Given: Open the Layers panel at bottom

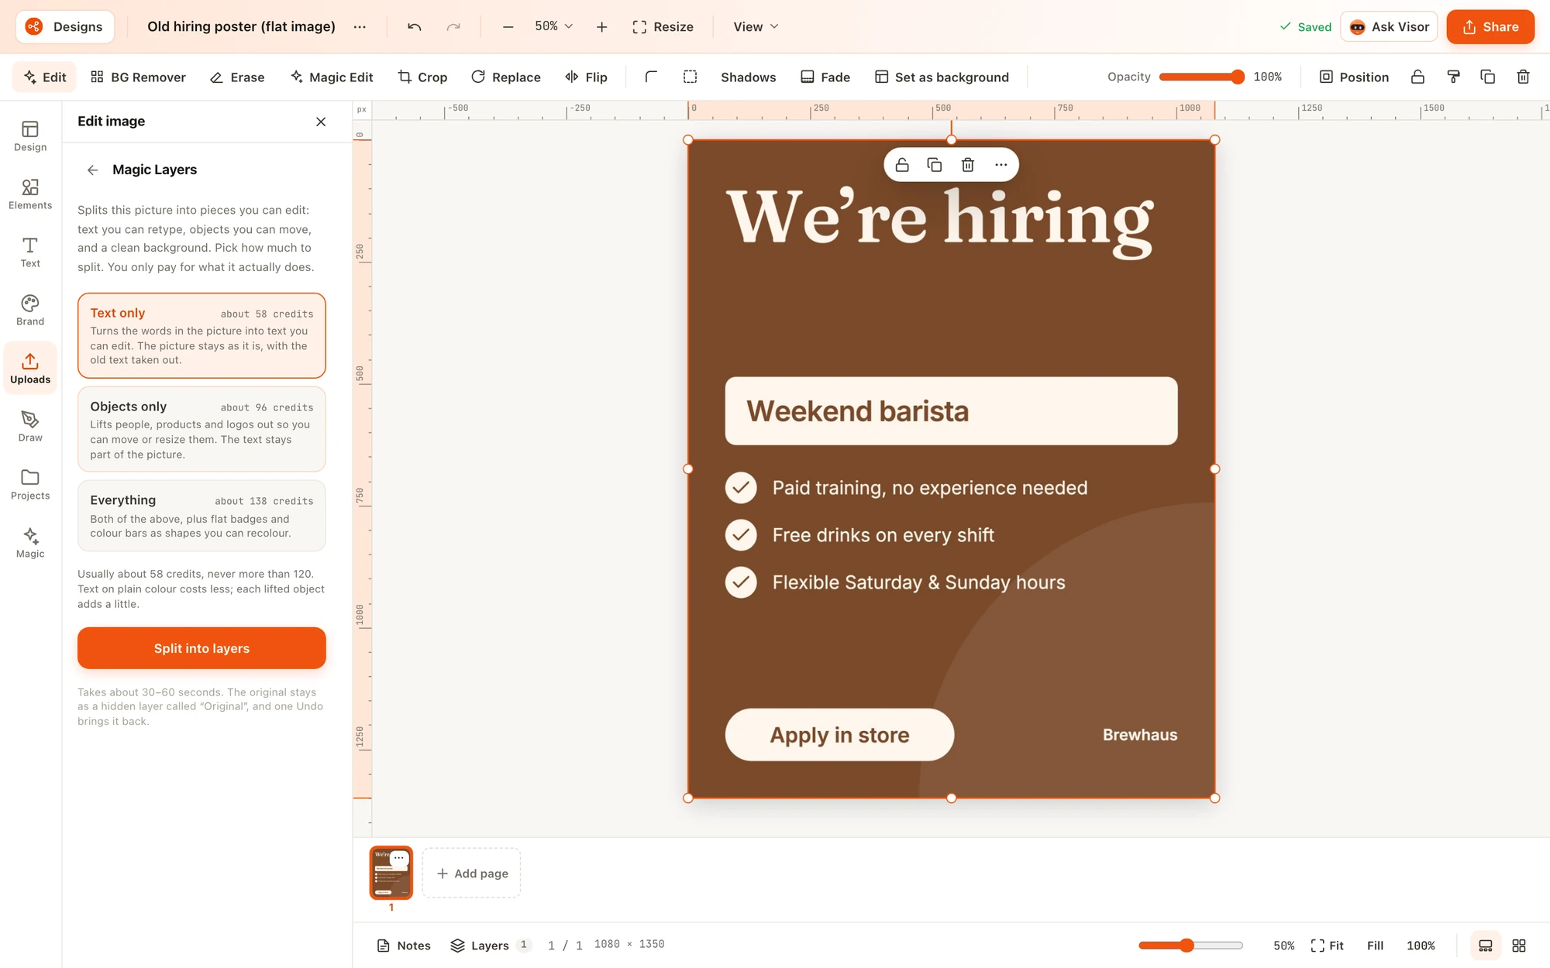Looking at the screenshot, I should point(491,946).
